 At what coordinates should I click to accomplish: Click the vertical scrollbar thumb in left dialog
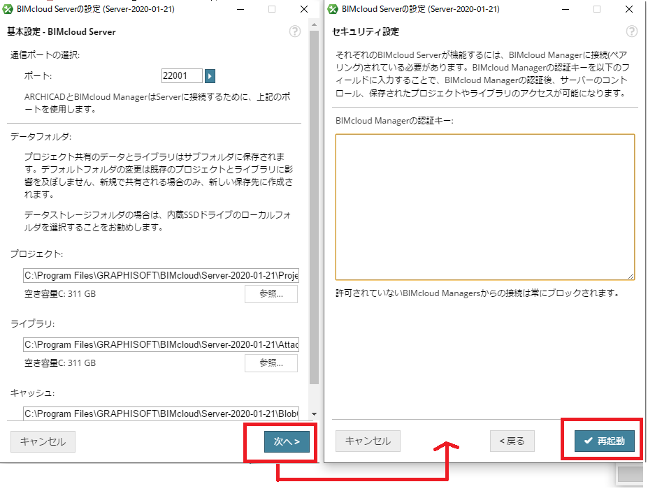coord(314,207)
